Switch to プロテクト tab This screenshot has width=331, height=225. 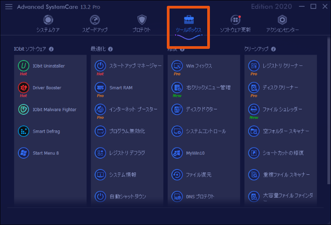click(x=141, y=24)
